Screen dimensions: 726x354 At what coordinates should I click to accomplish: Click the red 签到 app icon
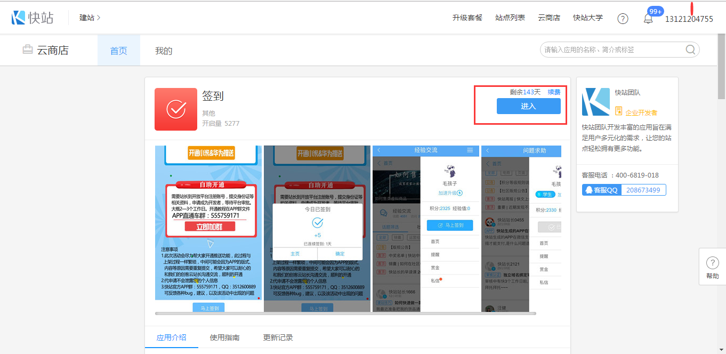[176, 109]
